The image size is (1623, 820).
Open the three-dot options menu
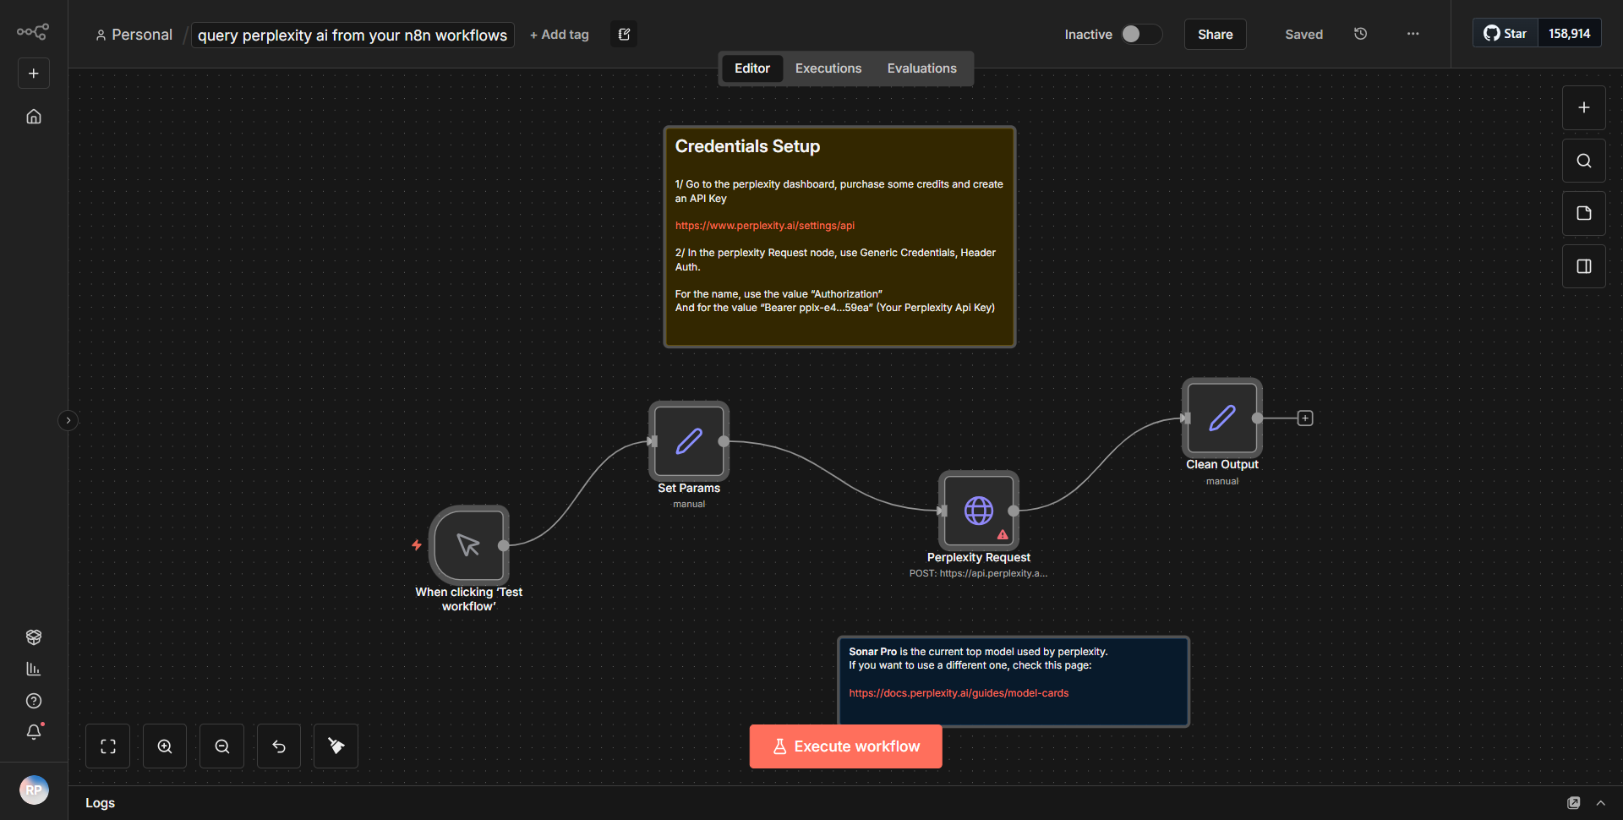(x=1412, y=34)
